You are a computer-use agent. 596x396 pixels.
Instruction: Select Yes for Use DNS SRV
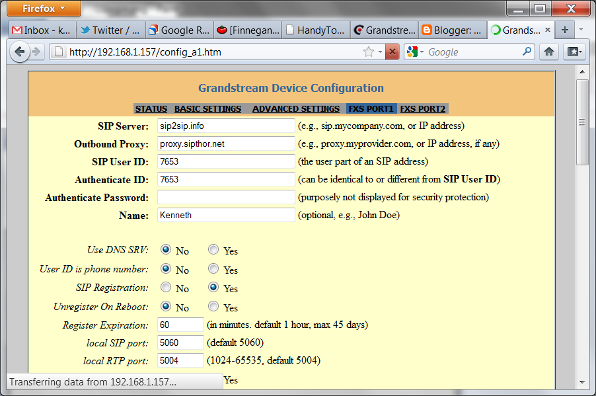click(x=213, y=249)
